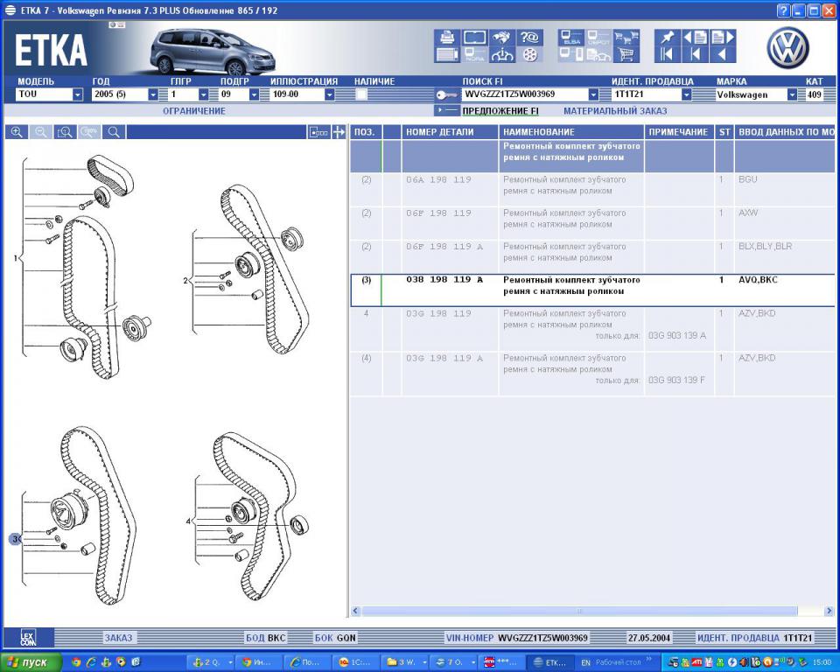This screenshot has height=672, width=840.
Task: Click the highlighted position 3 marker in illustration
Action: (15, 539)
